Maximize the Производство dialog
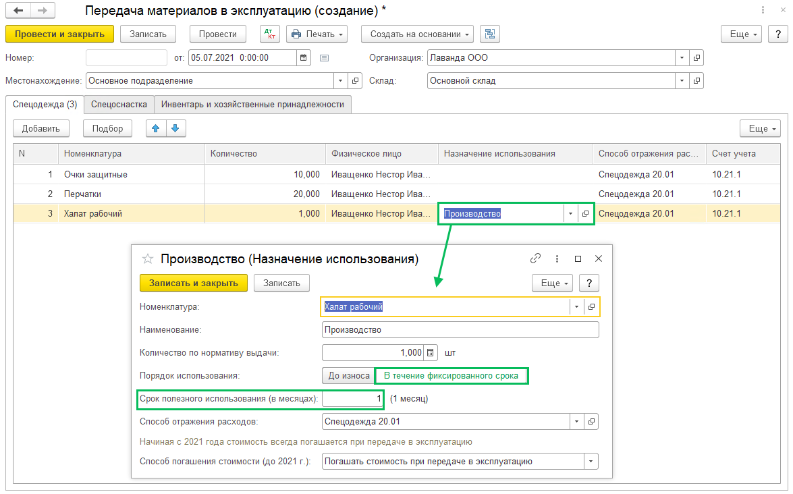793x494 pixels. click(x=578, y=258)
